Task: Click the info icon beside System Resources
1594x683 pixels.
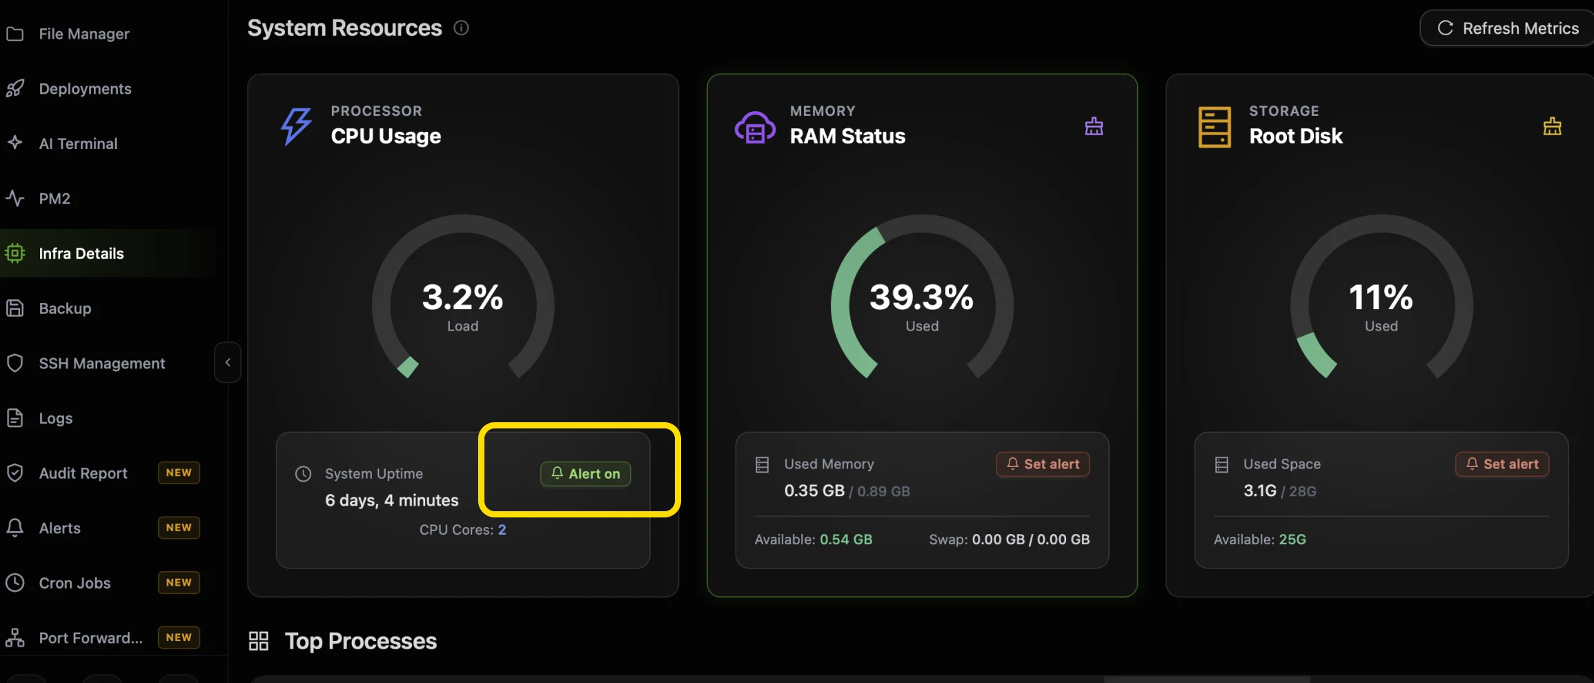Action: click(x=461, y=28)
